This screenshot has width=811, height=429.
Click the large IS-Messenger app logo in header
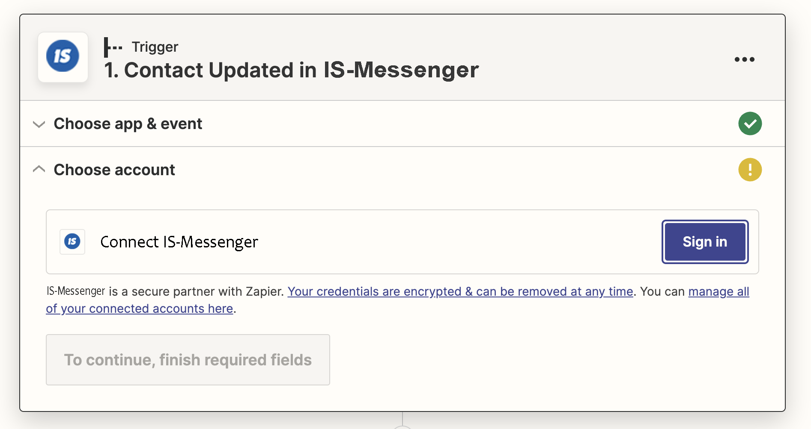[63, 57]
